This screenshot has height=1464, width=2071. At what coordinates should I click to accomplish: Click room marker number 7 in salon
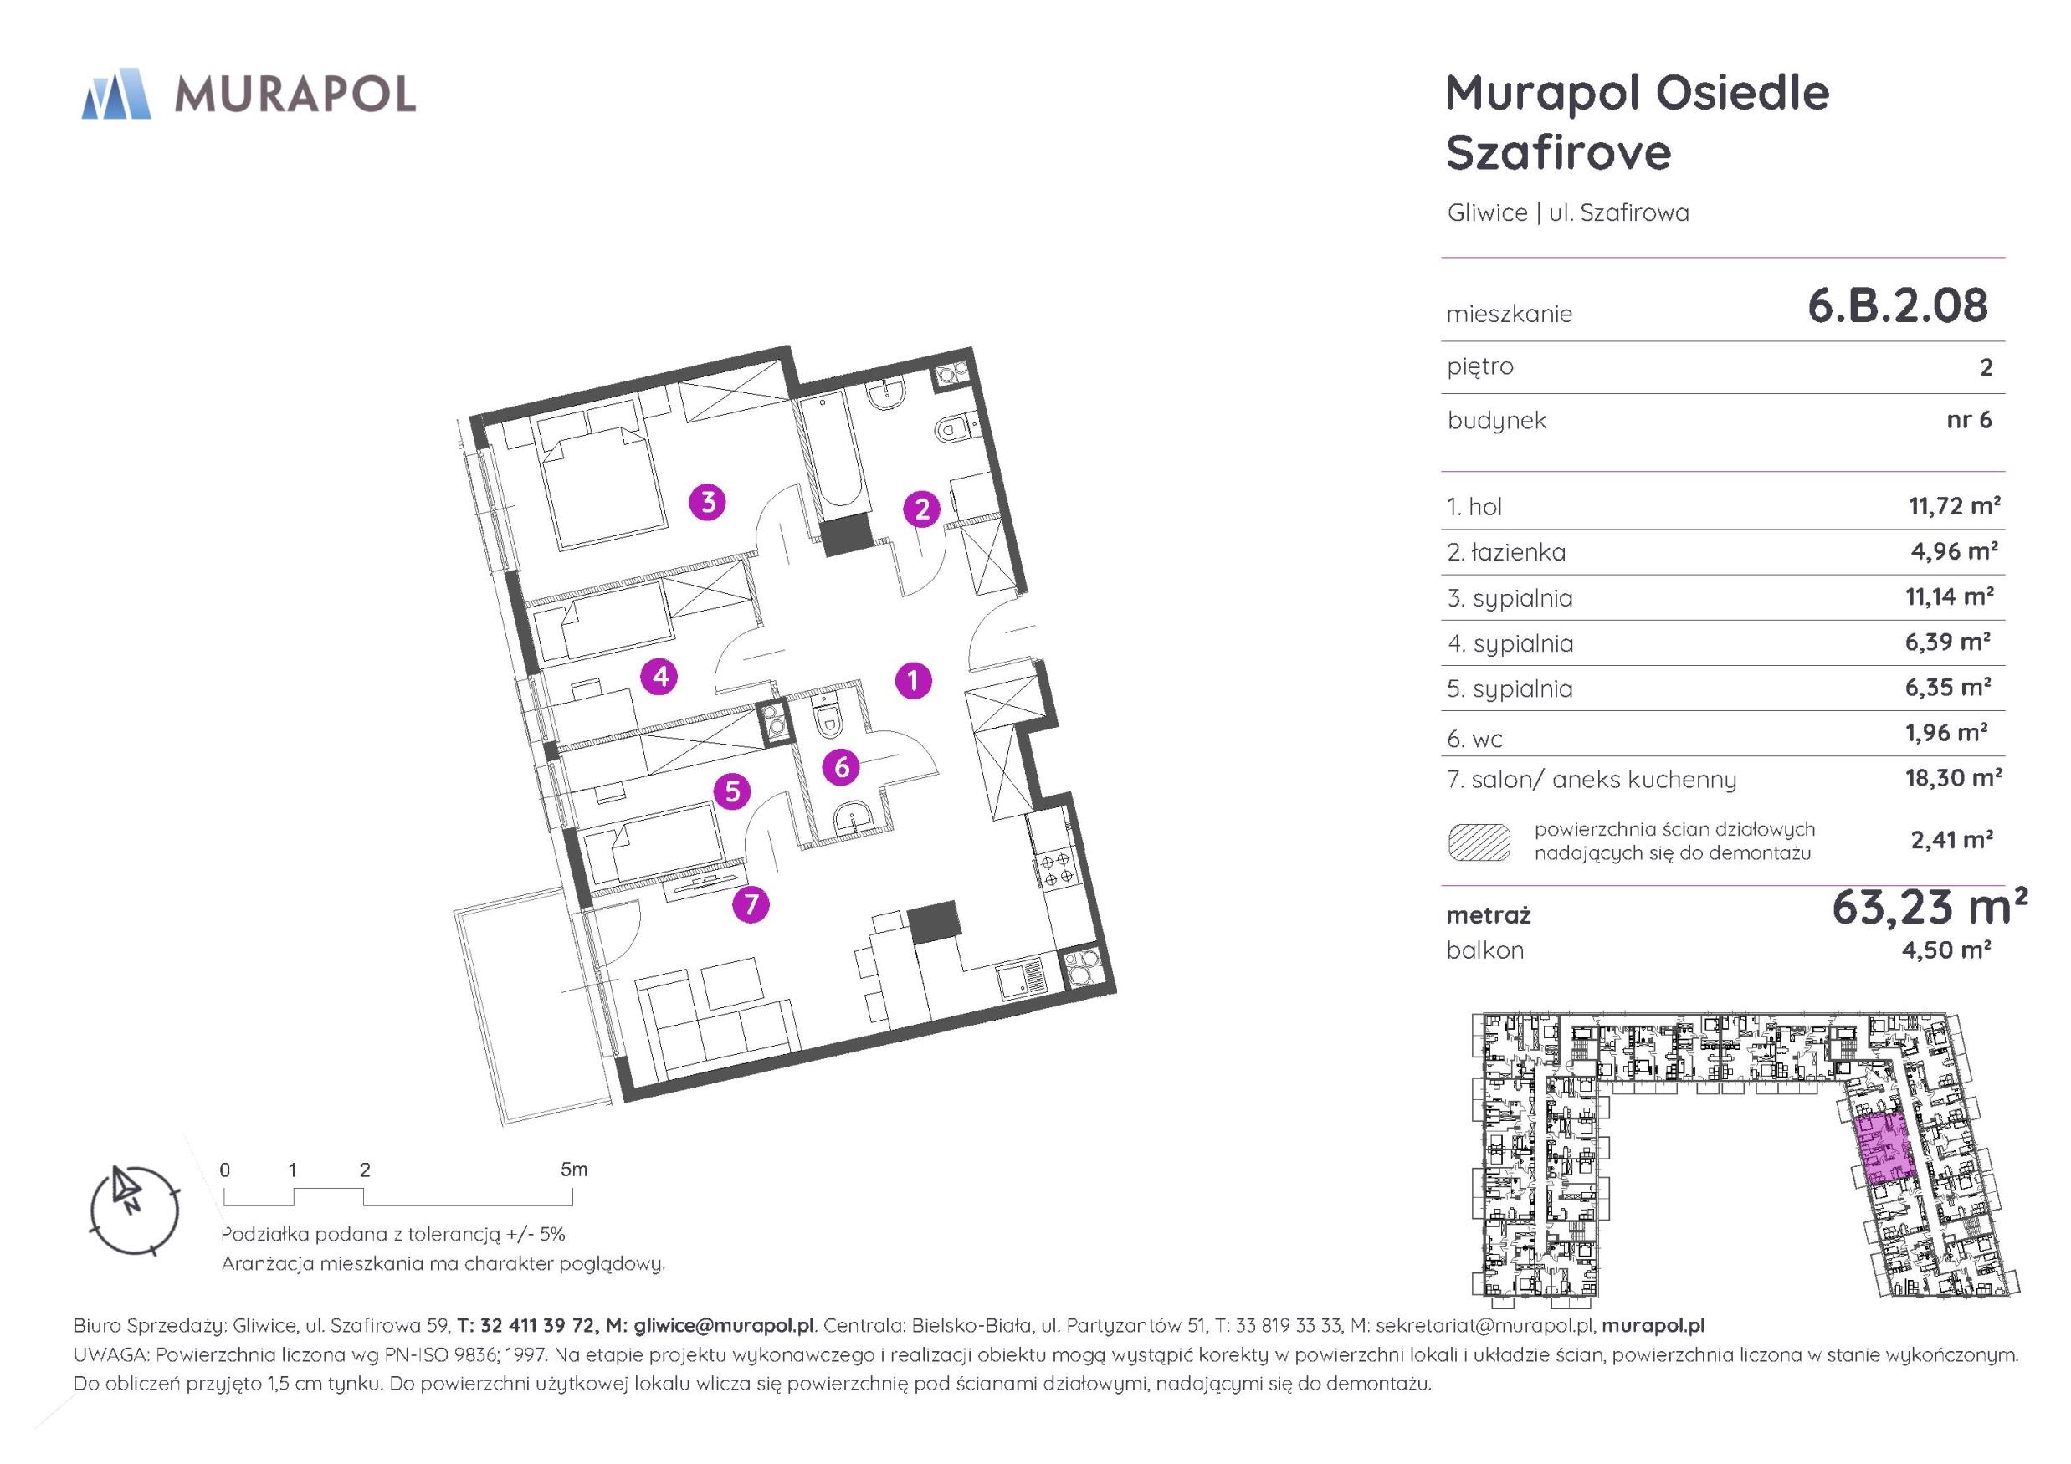[751, 903]
